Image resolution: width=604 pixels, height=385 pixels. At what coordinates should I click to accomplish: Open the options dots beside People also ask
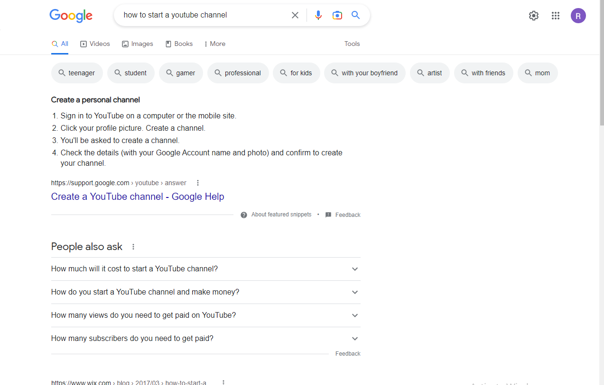[133, 247]
